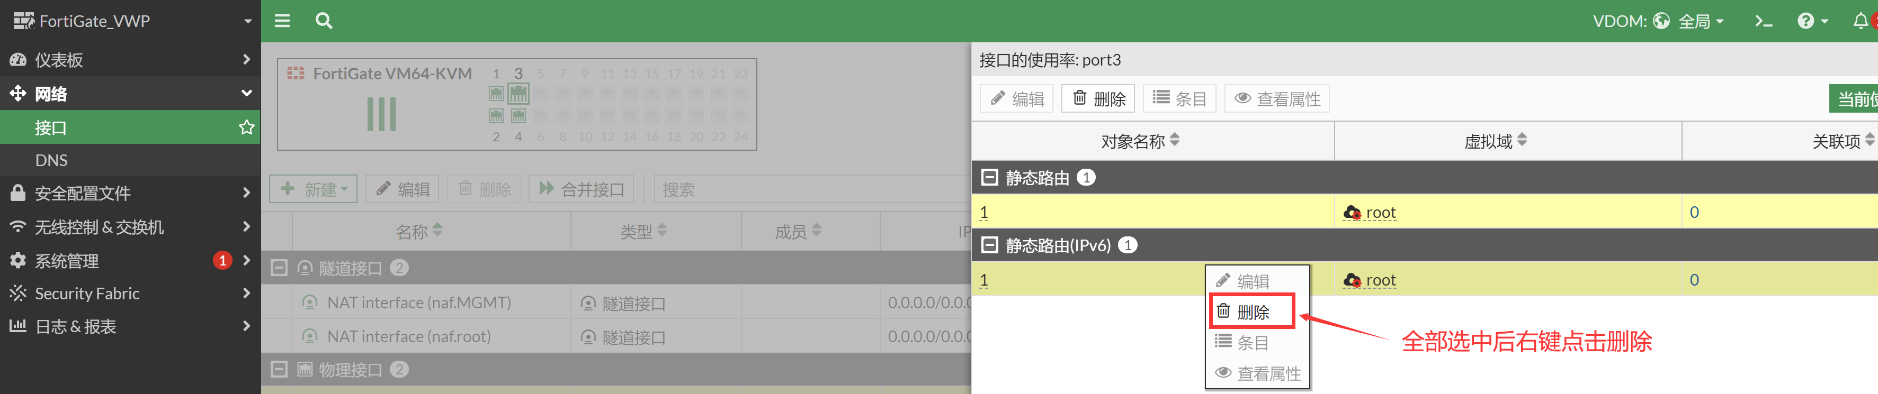Collapse the 网络 menu section
The height and width of the screenshot is (394, 1878).
click(x=130, y=93)
